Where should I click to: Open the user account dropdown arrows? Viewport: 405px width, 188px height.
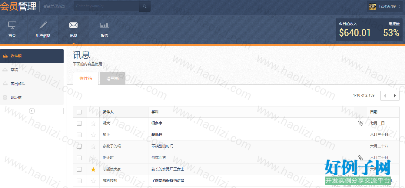pyautogui.click(x=400, y=6)
